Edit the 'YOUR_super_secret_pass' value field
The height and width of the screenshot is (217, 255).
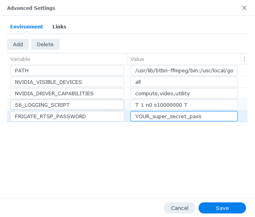pyautogui.click(x=184, y=116)
